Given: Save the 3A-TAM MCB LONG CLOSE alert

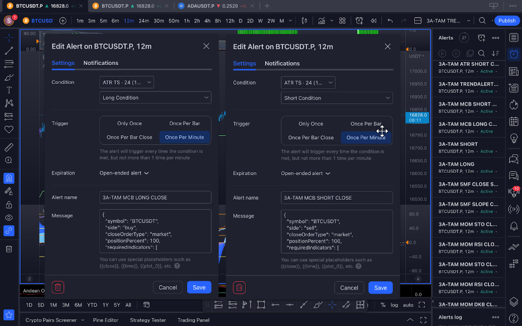Looking at the screenshot, I should [x=199, y=287].
